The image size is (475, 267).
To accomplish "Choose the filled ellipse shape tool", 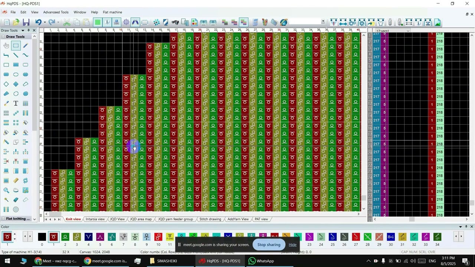I will click(26, 75).
